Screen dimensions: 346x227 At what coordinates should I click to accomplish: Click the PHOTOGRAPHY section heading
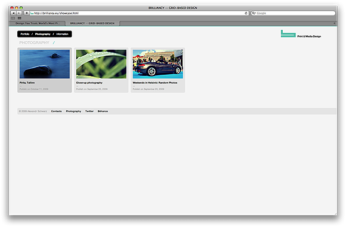[x=34, y=42]
